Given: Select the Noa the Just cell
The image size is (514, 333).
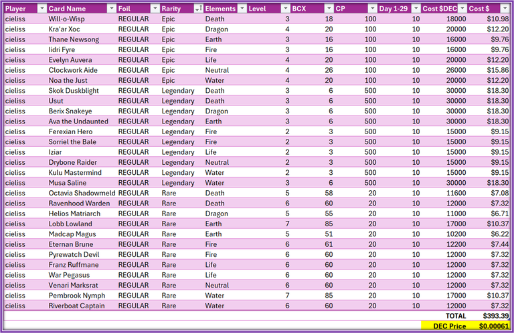Looking at the screenshot, I should pyautogui.click(x=82, y=80).
